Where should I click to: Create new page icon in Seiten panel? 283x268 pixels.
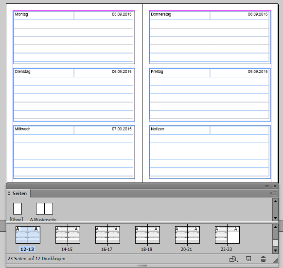pos(248,259)
